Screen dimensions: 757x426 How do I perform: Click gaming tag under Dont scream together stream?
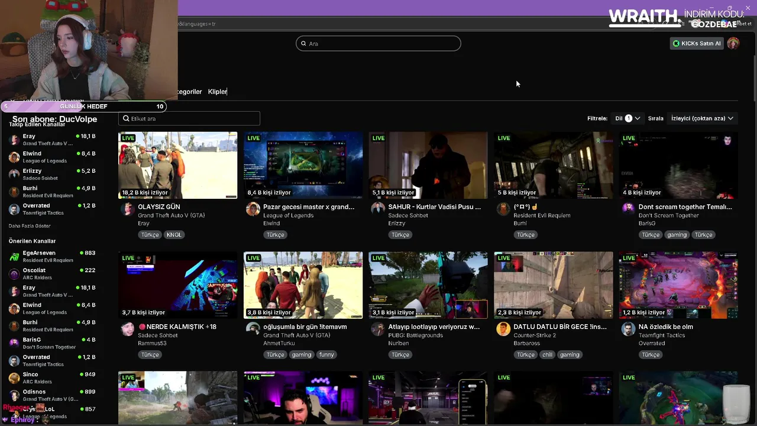(677, 235)
